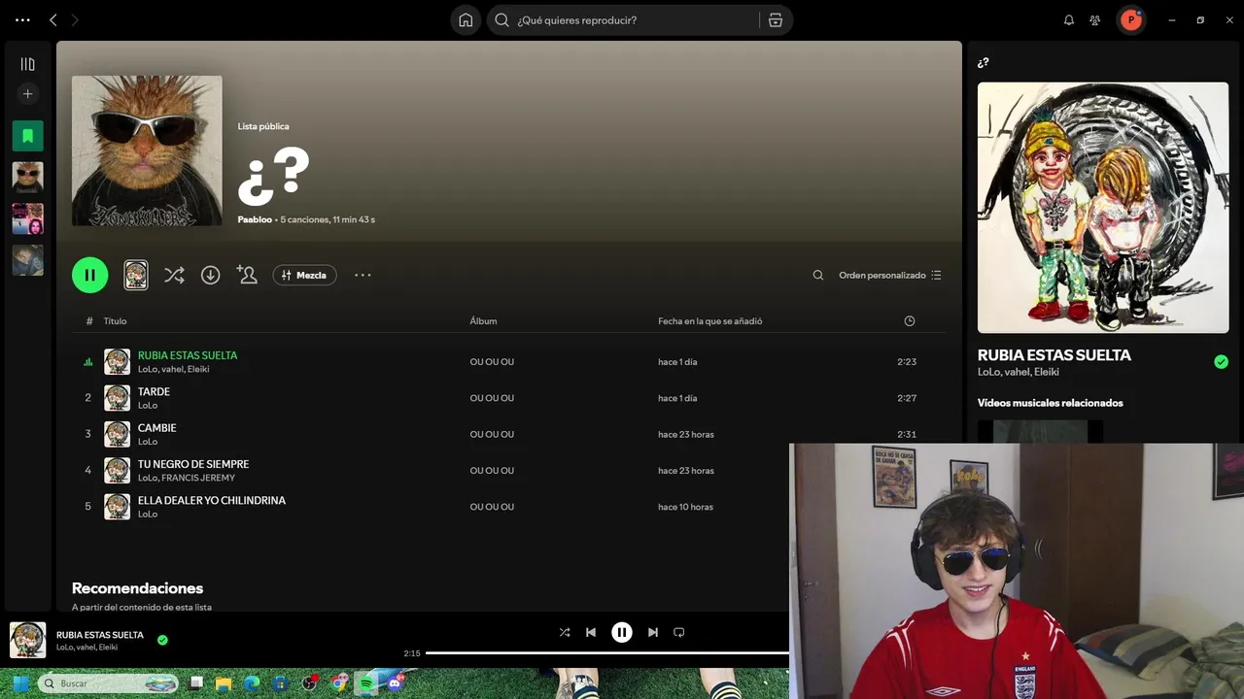
Task: Open the friend activity icon
Action: coord(1095,19)
